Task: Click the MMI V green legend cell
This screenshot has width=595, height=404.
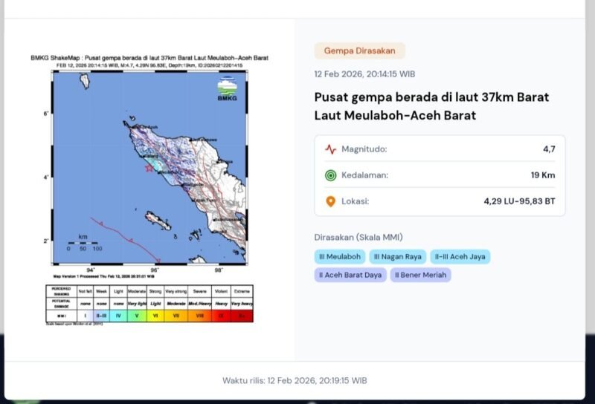Action: (137, 316)
